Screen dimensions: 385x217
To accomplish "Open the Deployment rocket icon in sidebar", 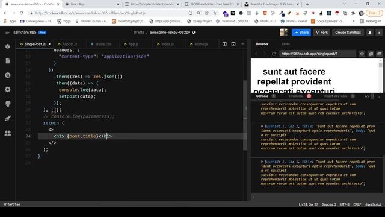I will 8,118.
